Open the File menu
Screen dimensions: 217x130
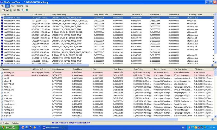click(x=2, y=6)
